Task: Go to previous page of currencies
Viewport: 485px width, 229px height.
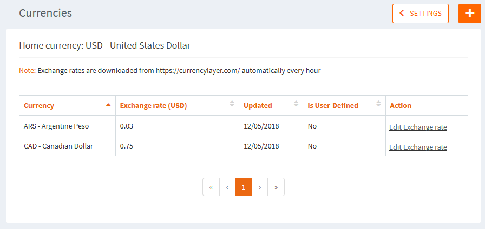Action: tap(227, 187)
